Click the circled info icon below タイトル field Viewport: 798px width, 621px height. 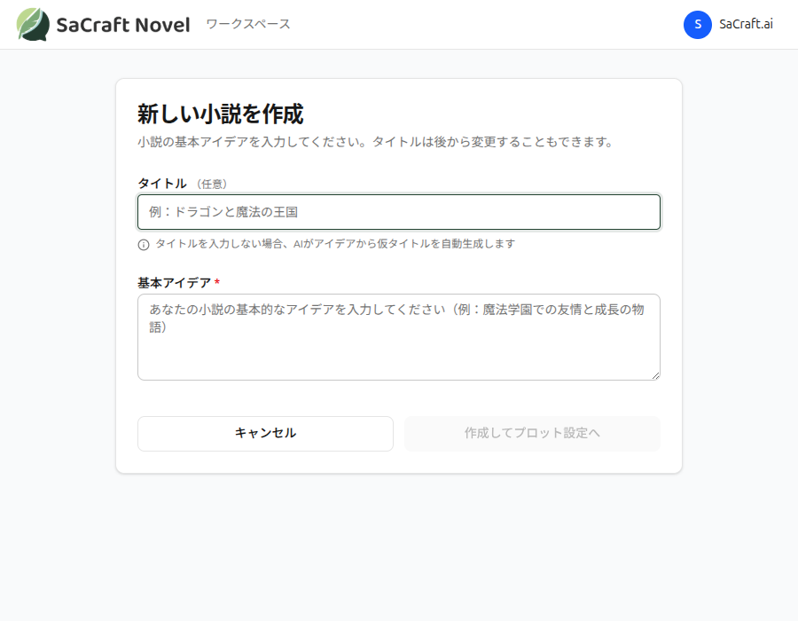pyautogui.click(x=145, y=243)
